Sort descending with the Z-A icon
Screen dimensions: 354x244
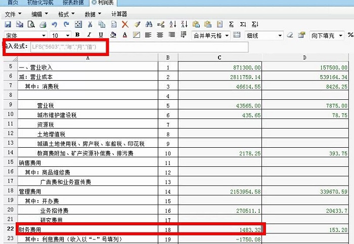coord(184,24)
